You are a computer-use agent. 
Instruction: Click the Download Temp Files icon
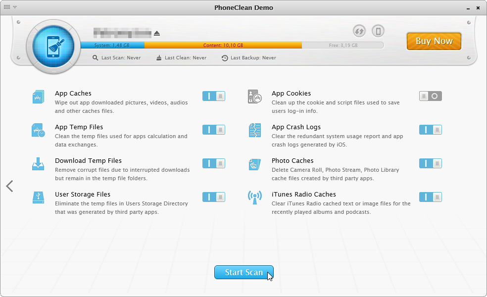38,164
